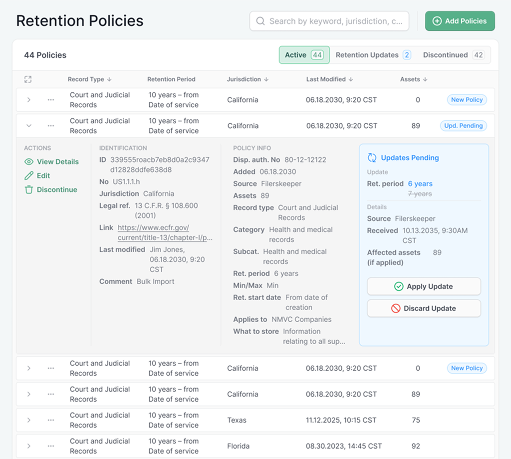Click the Florida jurisdiction cell
This screenshot has height=459, width=511.
pyautogui.click(x=238, y=446)
